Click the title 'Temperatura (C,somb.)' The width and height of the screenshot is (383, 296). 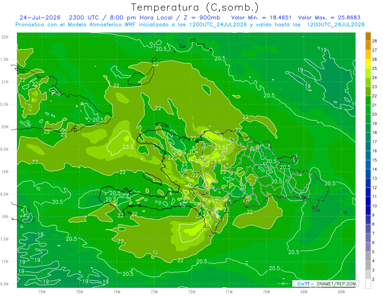[195, 7]
